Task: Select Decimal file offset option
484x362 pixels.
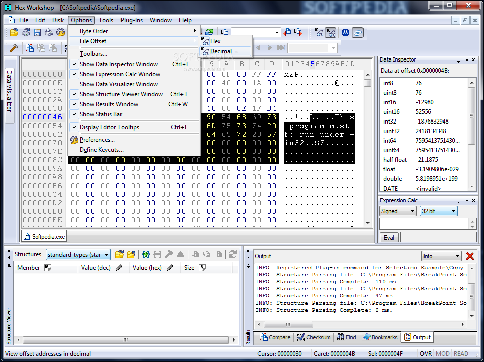Action: [225, 51]
